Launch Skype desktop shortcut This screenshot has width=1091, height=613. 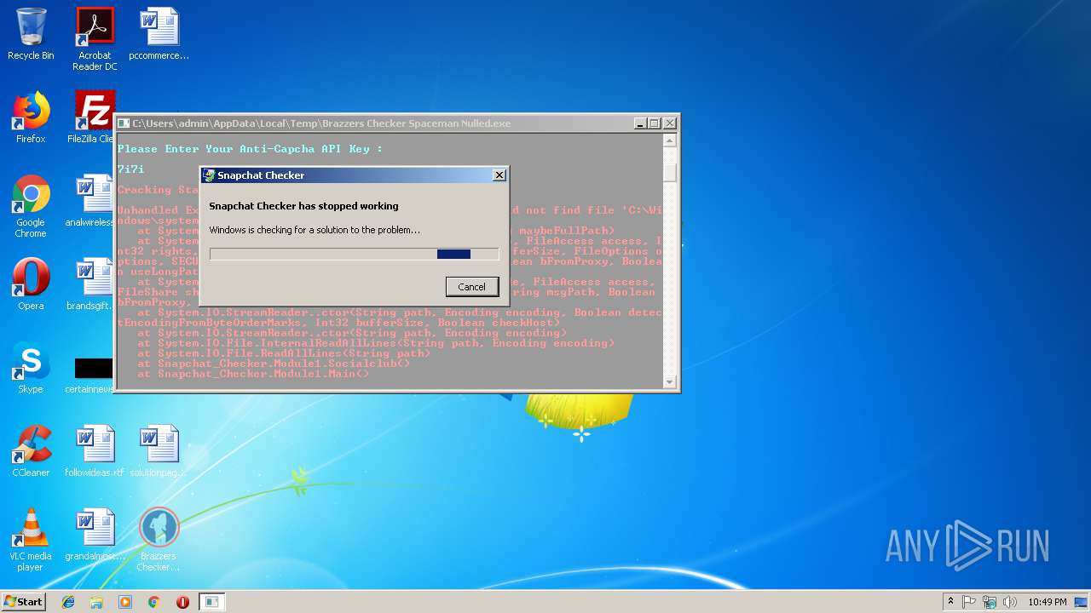(31, 368)
